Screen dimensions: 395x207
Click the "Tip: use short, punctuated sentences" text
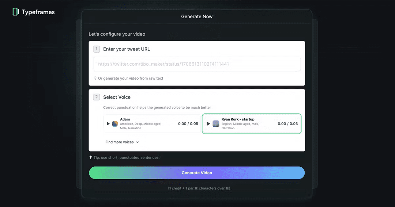click(127, 157)
